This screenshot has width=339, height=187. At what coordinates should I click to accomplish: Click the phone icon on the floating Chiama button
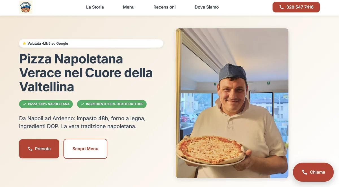click(x=304, y=172)
